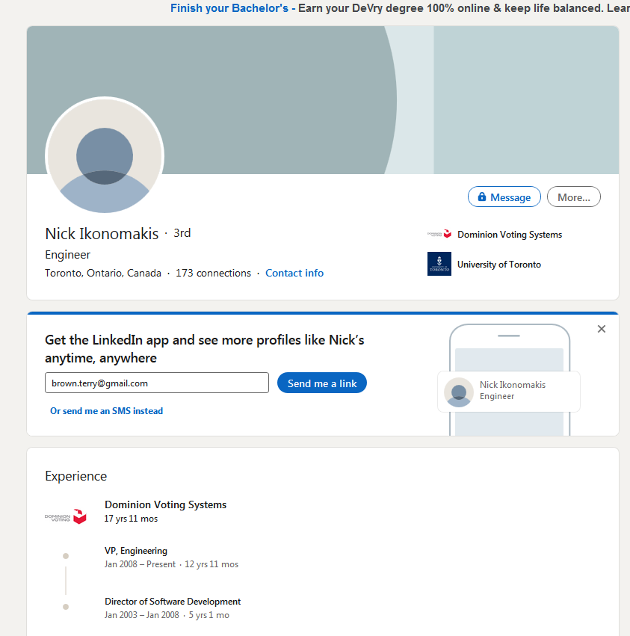Open Dominion Voting Systems under Experience
Image resolution: width=630 pixels, height=636 pixels.
click(x=165, y=504)
